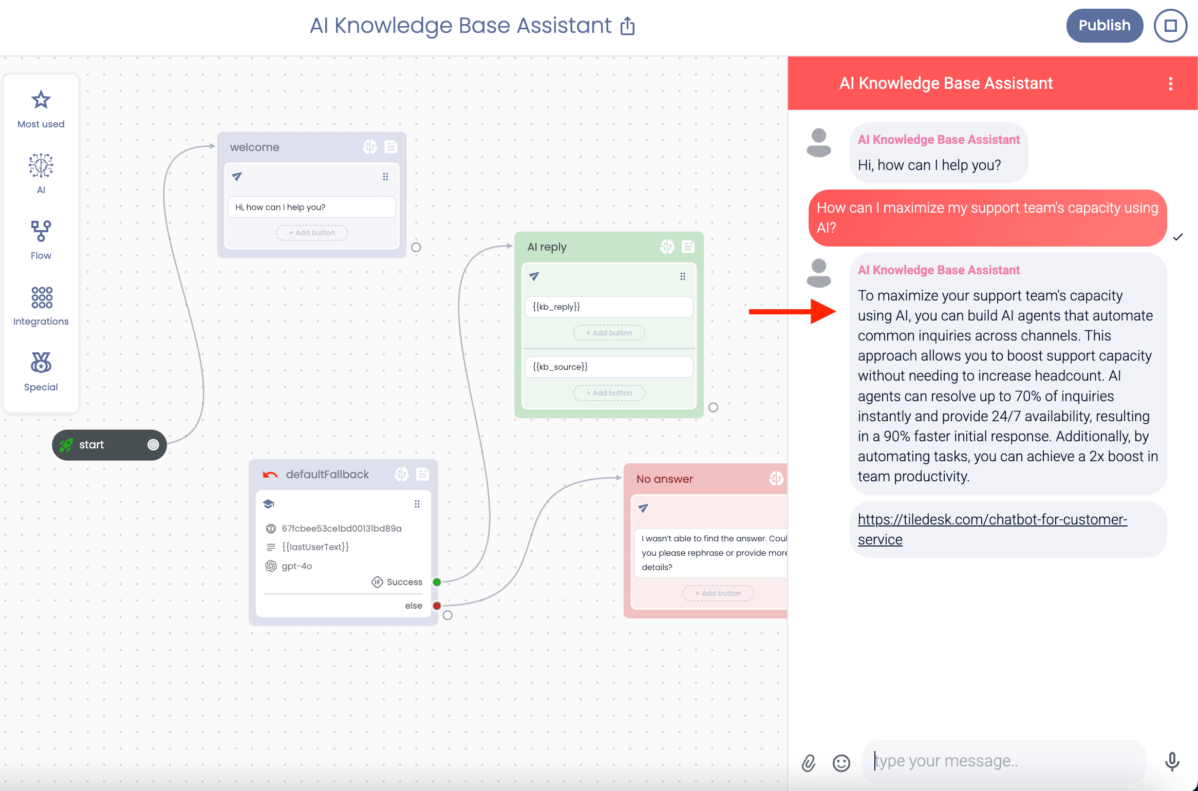The height and width of the screenshot is (791, 1198).
Task: Open the Special actions category
Action: point(41,372)
